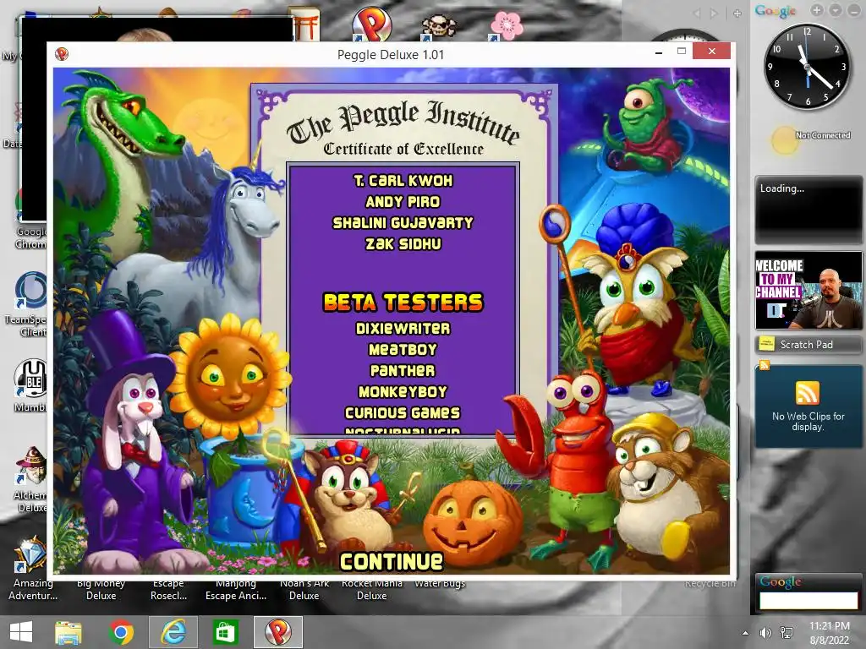This screenshot has height=649, width=866.
Task: Minimize the Peggle Deluxe window
Action: coord(658,52)
